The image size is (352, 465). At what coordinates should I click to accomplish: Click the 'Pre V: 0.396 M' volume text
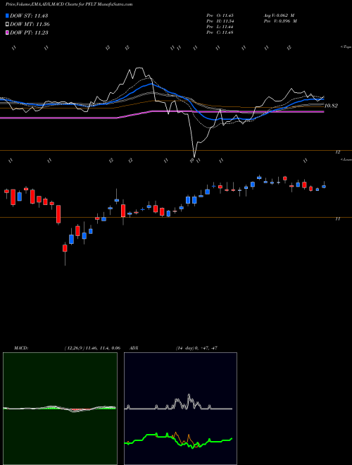point(279,21)
